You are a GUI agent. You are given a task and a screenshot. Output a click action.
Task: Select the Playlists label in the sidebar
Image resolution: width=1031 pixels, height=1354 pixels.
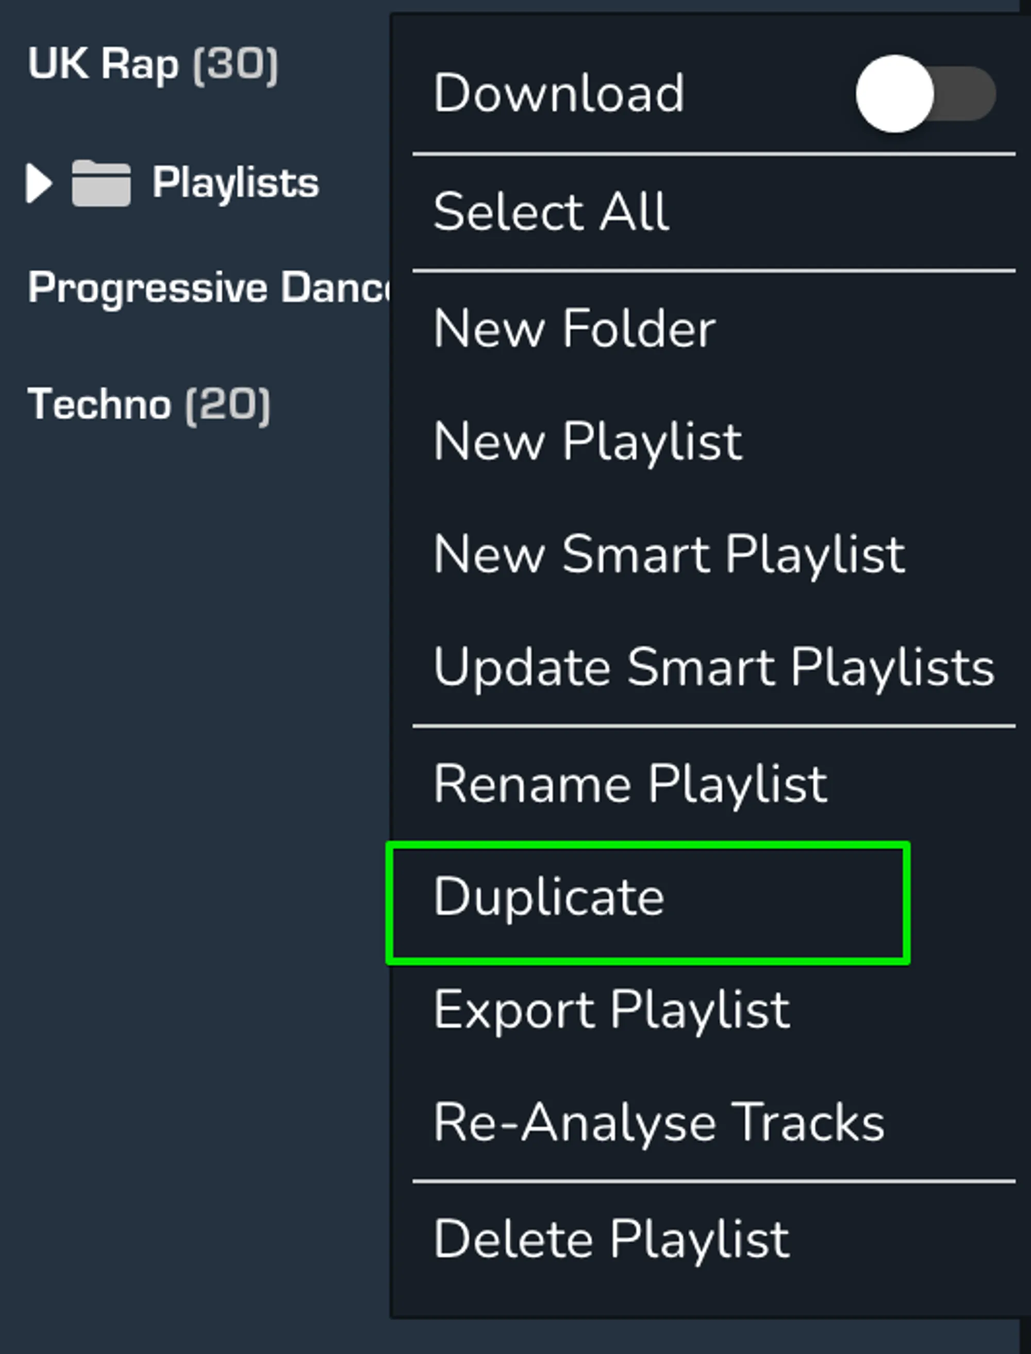pyautogui.click(x=236, y=181)
